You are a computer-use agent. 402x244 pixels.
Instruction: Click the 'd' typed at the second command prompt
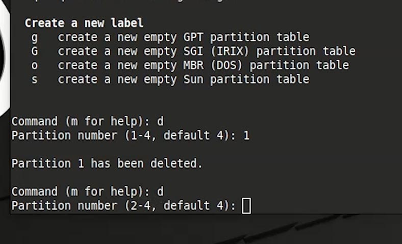pyautogui.click(x=160, y=192)
